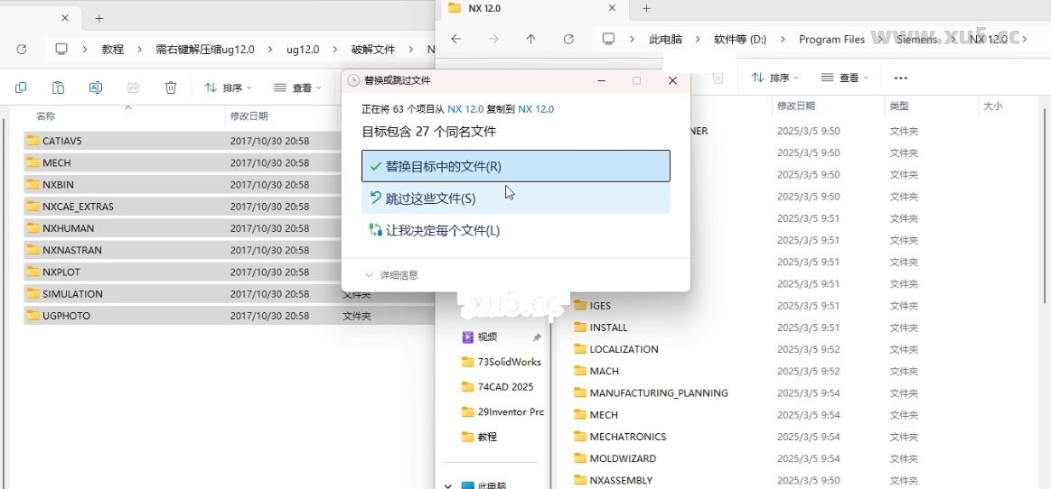
Task: Open more options ellipsis in right window
Action: tap(901, 78)
